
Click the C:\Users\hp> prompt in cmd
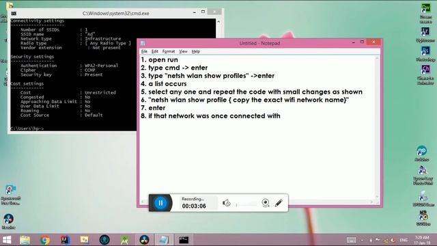(27, 128)
